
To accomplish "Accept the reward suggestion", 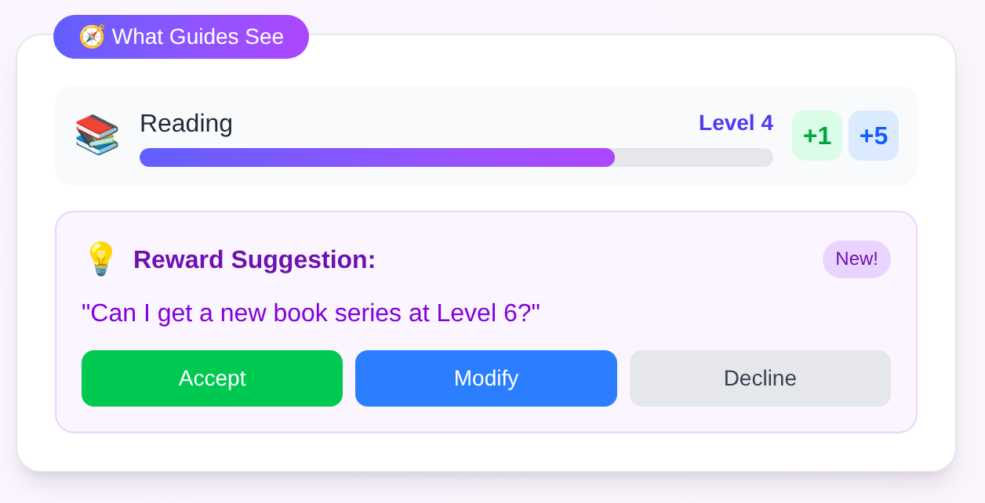I will 212,378.
